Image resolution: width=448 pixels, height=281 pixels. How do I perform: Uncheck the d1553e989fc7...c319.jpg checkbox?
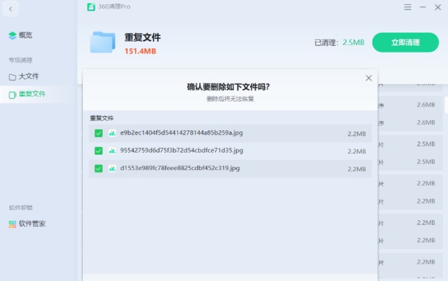click(99, 169)
